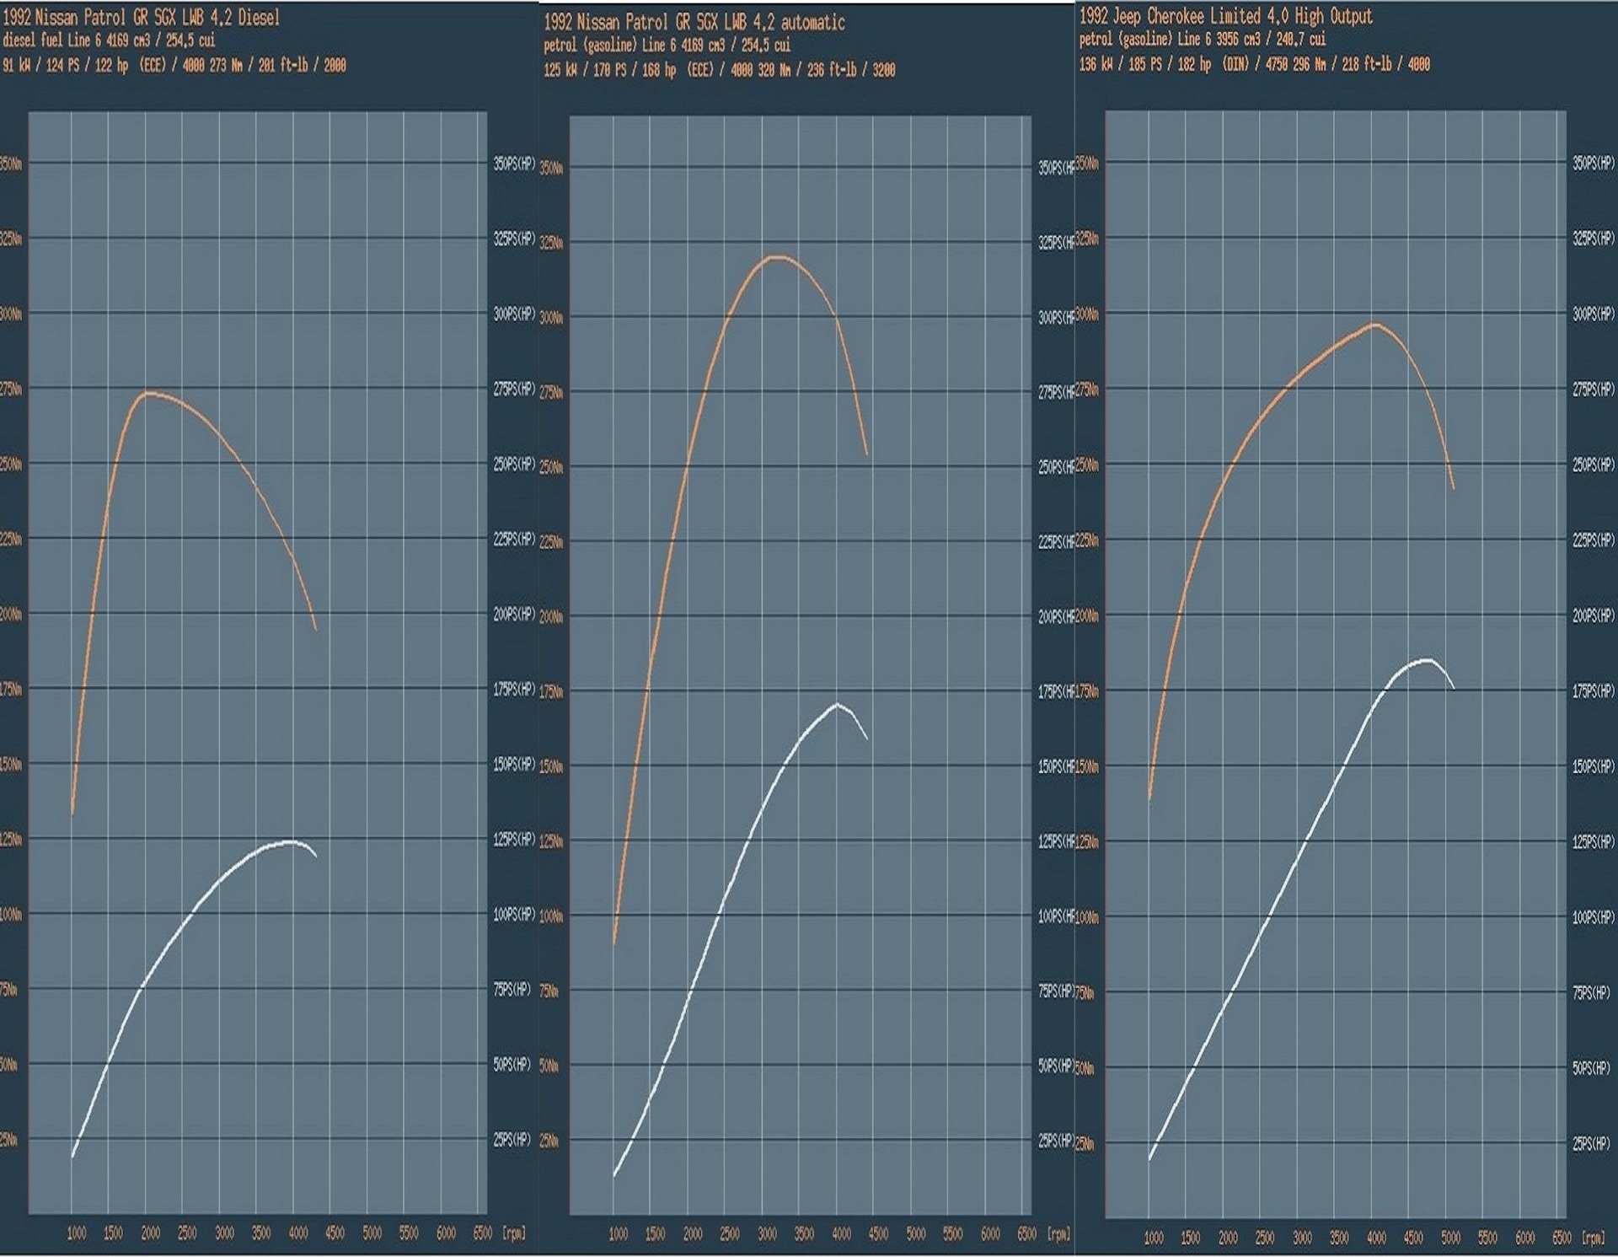Click the 1000 rpm tick under Diesel chart
This screenshot has width=1618, height=1257.
click(77, 1233)
